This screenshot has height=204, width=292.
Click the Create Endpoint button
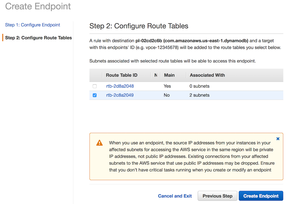[261, 196]
